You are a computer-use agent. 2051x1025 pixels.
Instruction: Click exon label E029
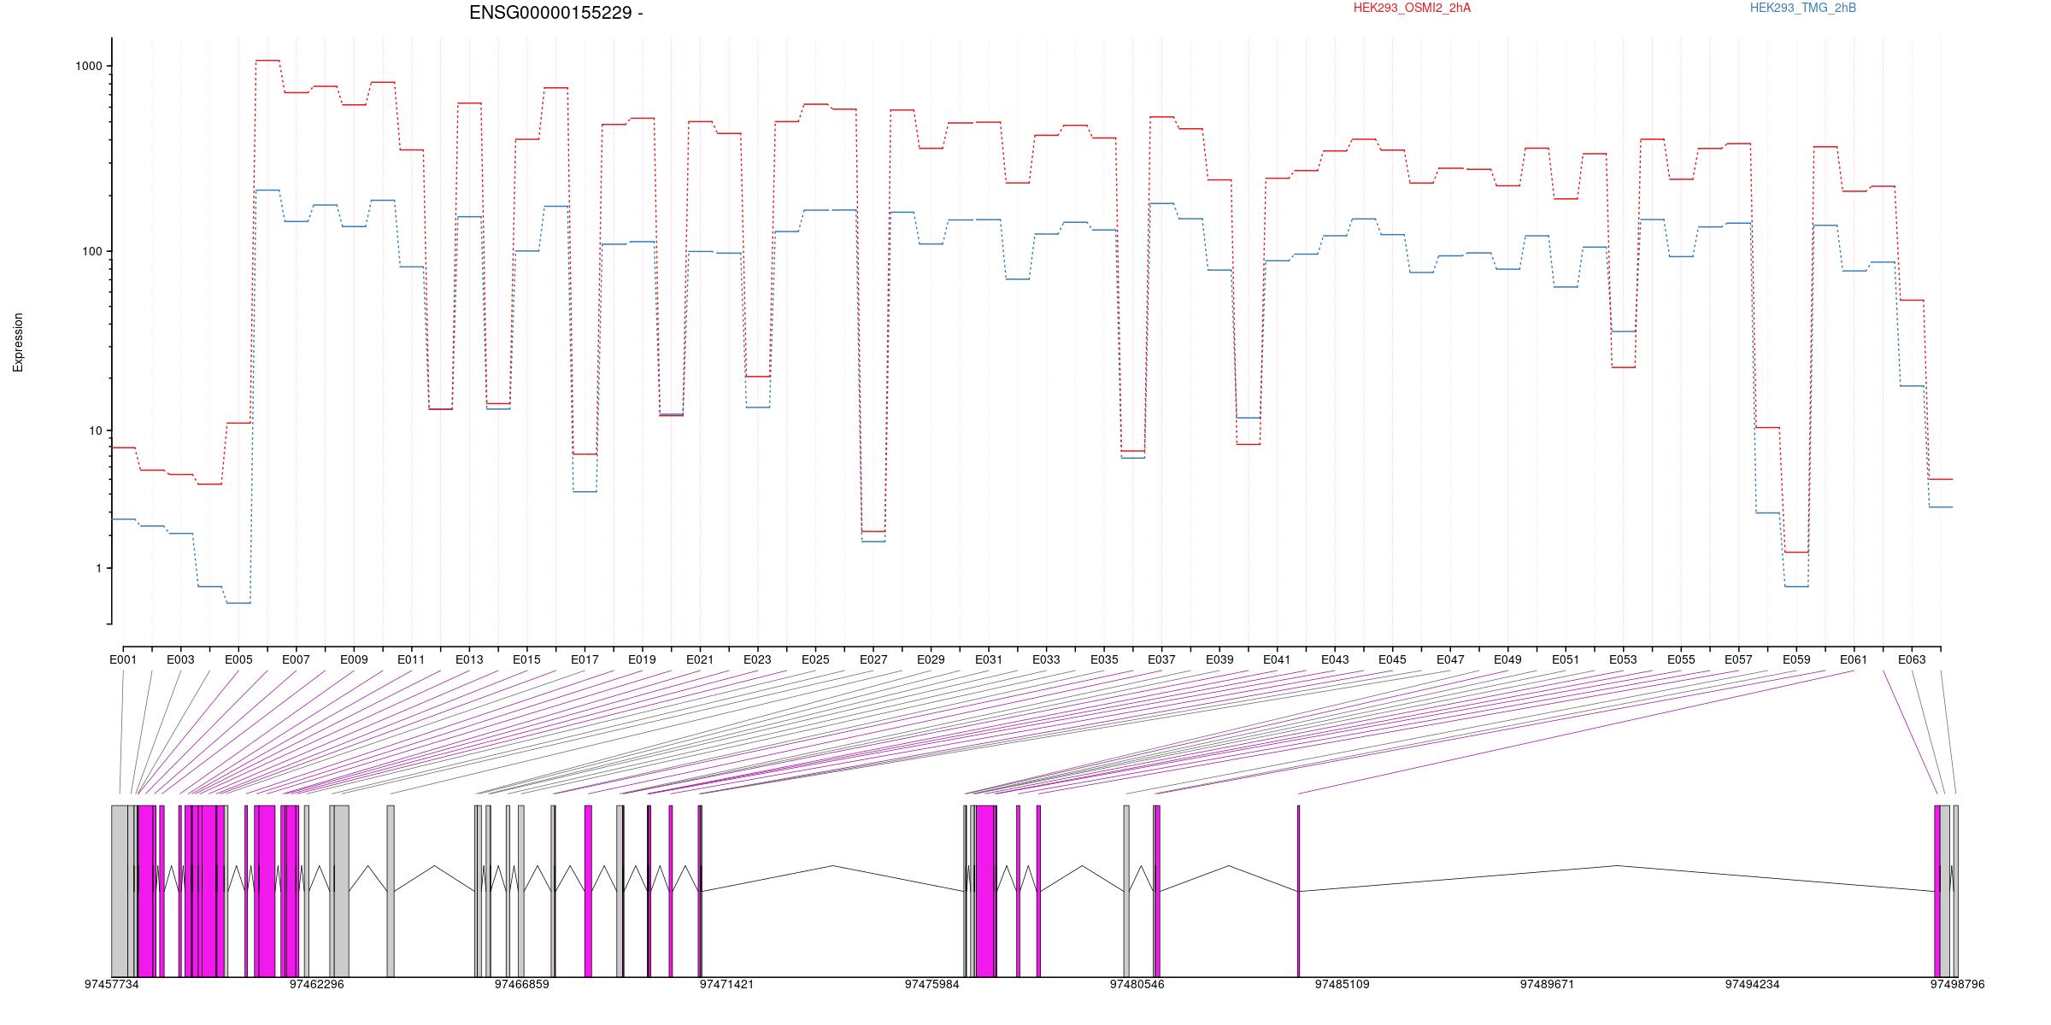[931, 659]
